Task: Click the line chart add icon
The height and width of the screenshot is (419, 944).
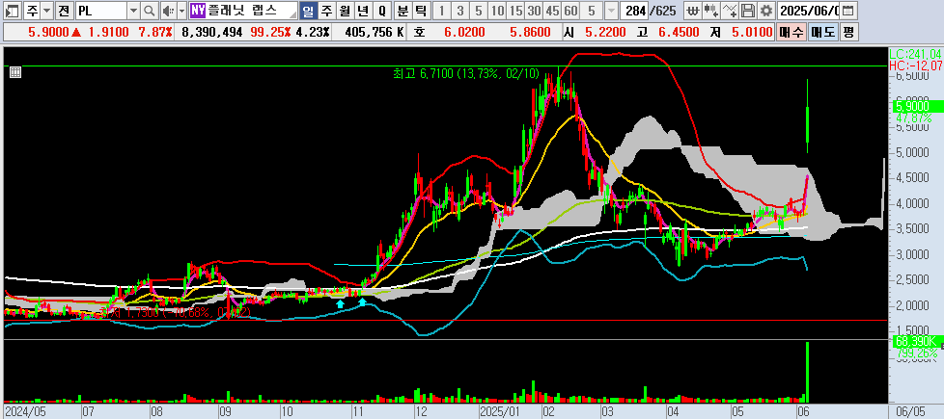Action: tap(729, 11)
